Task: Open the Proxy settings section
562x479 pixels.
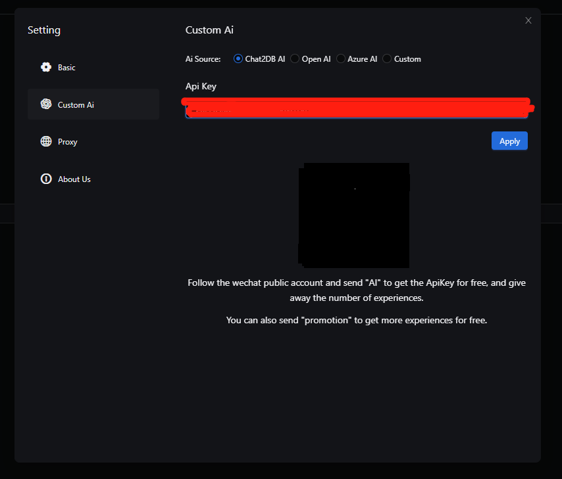Action: click(x=93, y=141)
